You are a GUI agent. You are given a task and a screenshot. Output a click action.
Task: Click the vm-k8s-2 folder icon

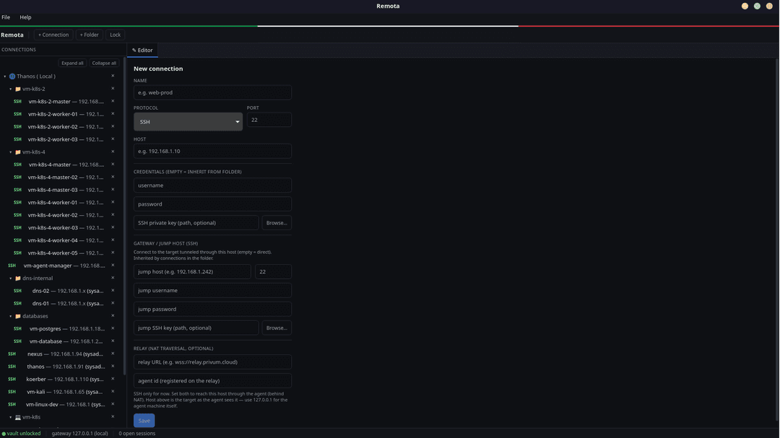(18, 89)
